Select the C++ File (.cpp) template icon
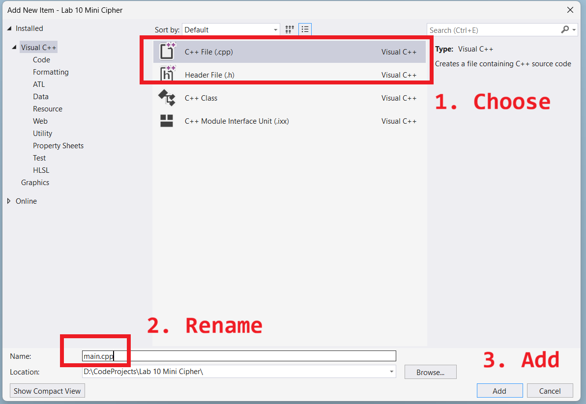Screen dimensions: 586x404 coord(167,52)
